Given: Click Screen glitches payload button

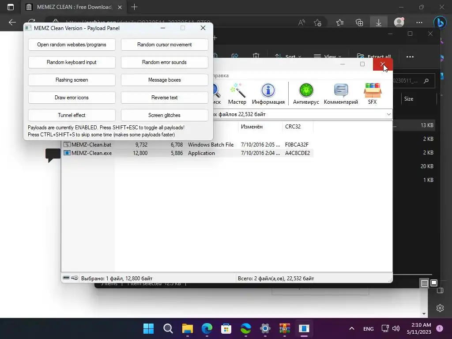Looking at the screenshot, I should pyautogui.click(x=164, y=115).
